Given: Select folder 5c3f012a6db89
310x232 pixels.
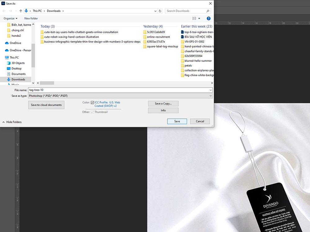Looking at the screenshot, I should tap(154, 32).
